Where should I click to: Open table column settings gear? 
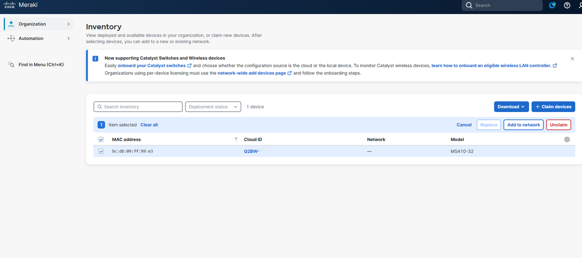567,139
